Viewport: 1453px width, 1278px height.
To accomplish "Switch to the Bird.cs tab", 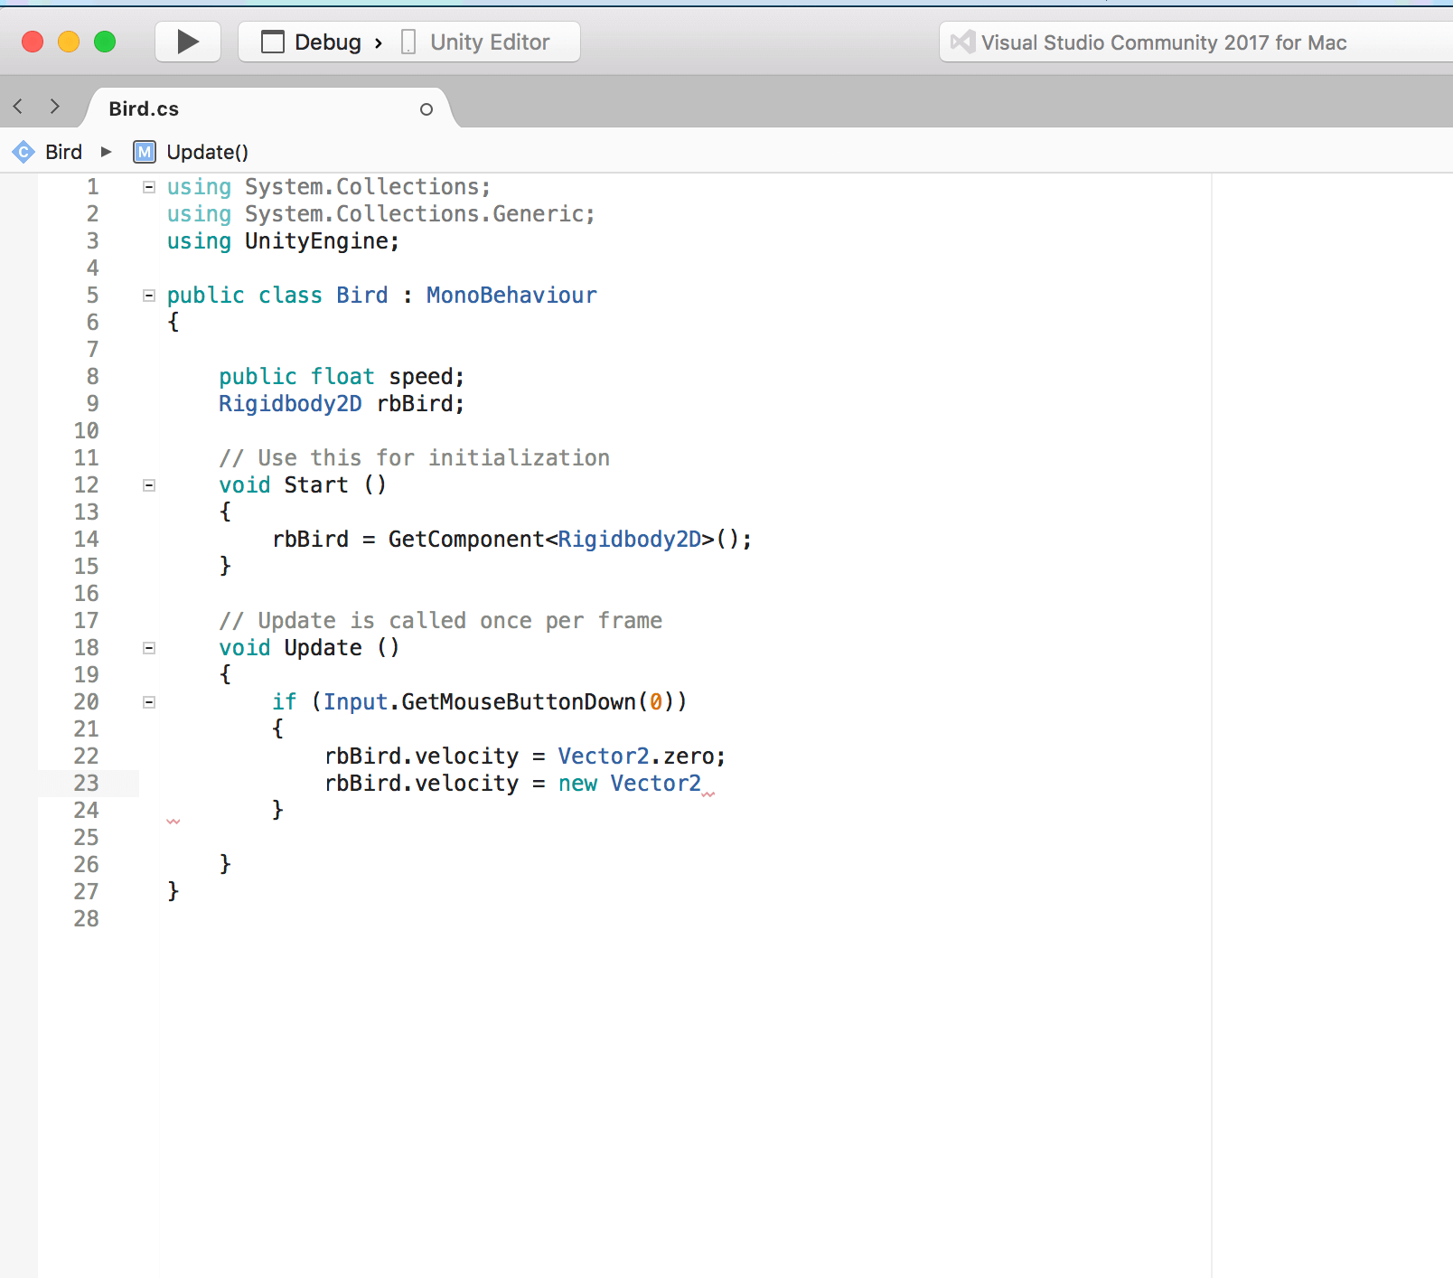I will (x=145, y=109).
